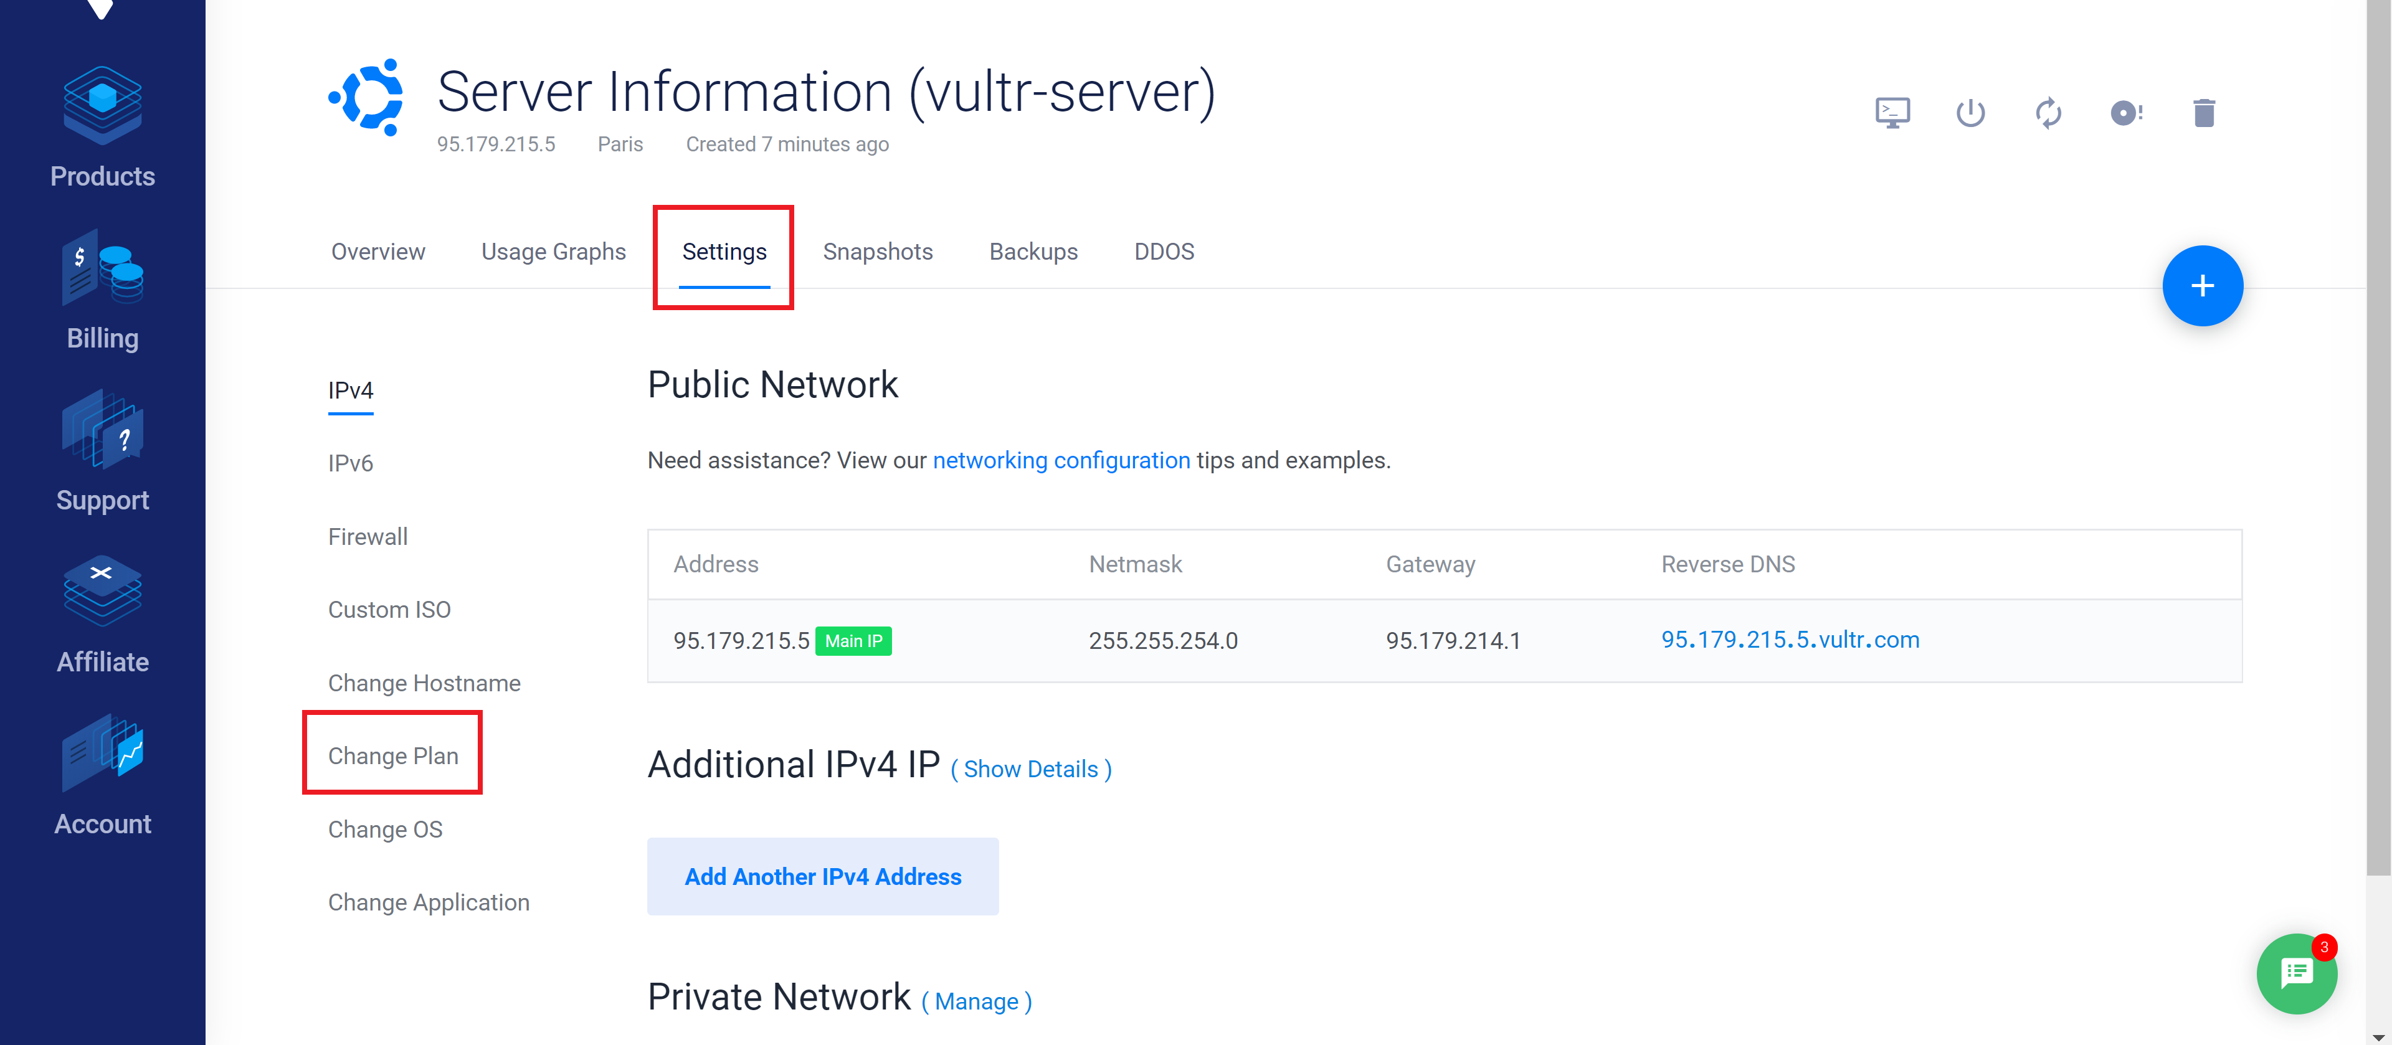Click the Netmask column header
The image size is (2392, 1045).
pyautogui.click(x=1136, y=564)
